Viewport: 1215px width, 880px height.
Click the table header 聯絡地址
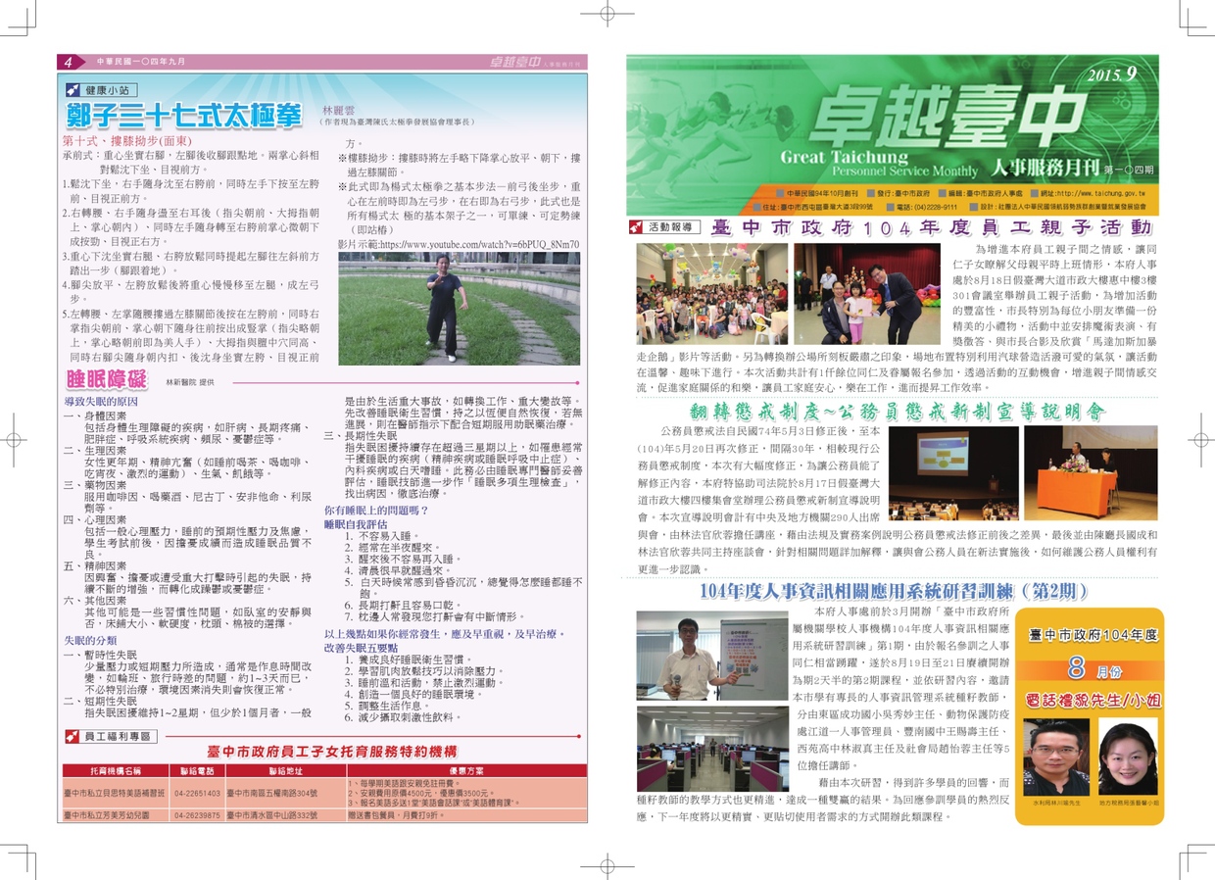[x=284, y=772]
